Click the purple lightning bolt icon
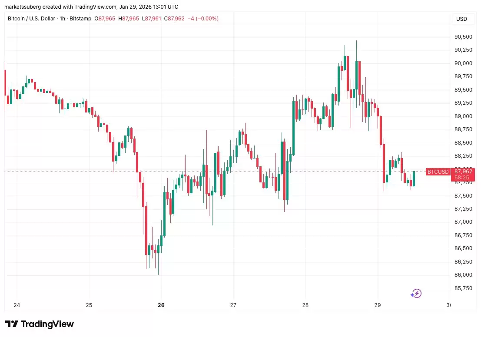 (416, 294)
